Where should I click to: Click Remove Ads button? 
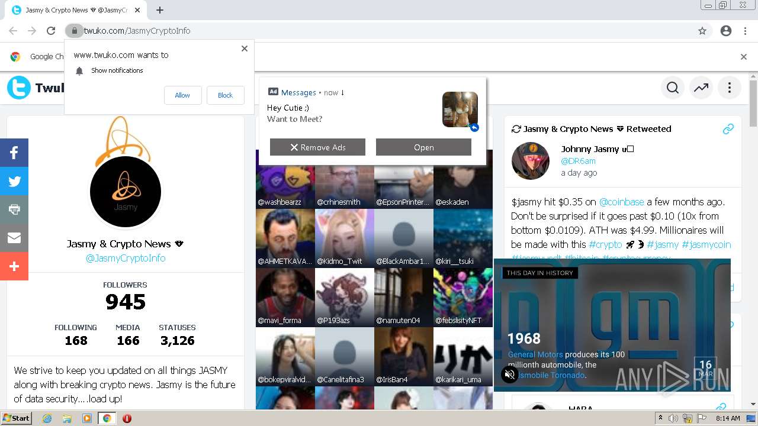click(317, 147)
